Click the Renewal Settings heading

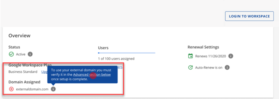pos(203,47)
